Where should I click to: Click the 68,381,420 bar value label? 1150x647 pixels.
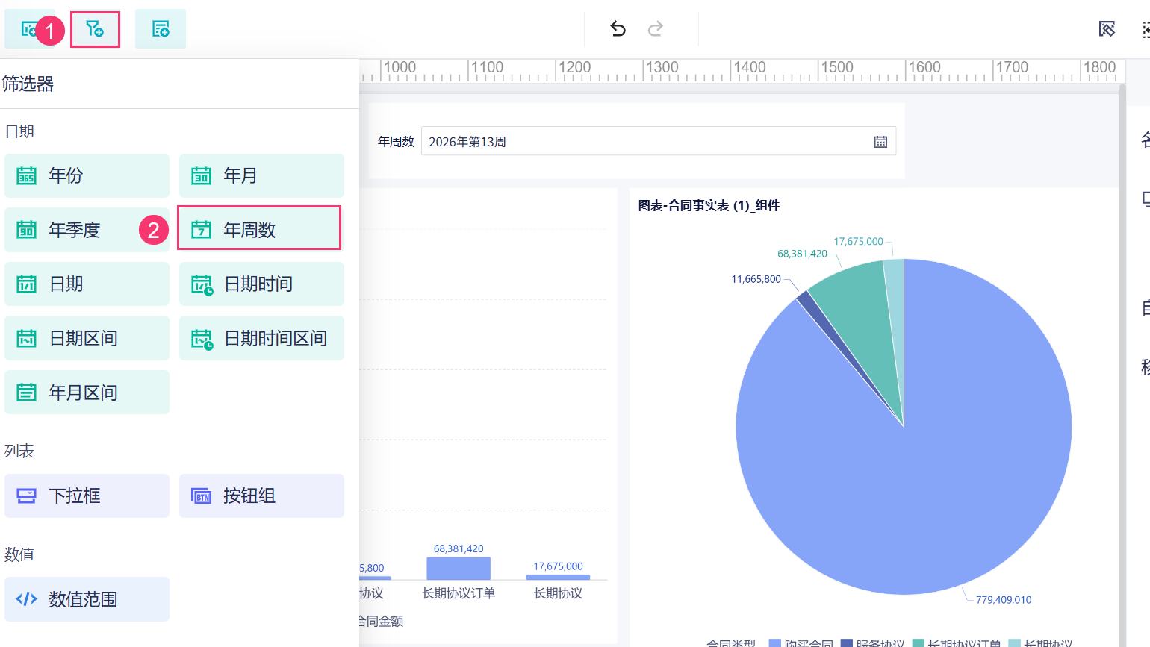[x=459, y=548]
